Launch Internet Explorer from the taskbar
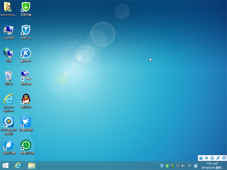 click(x=18, y=165)
